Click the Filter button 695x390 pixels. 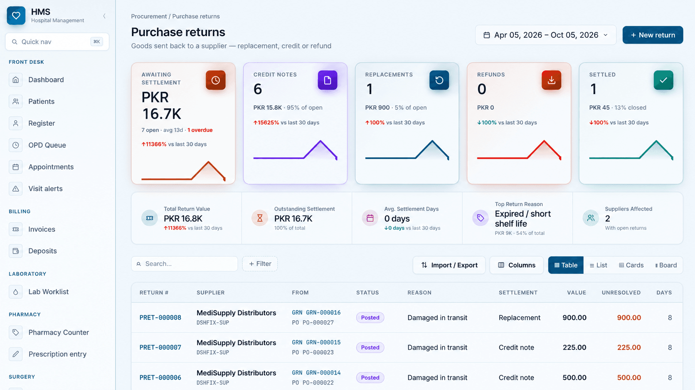(260, 264)
